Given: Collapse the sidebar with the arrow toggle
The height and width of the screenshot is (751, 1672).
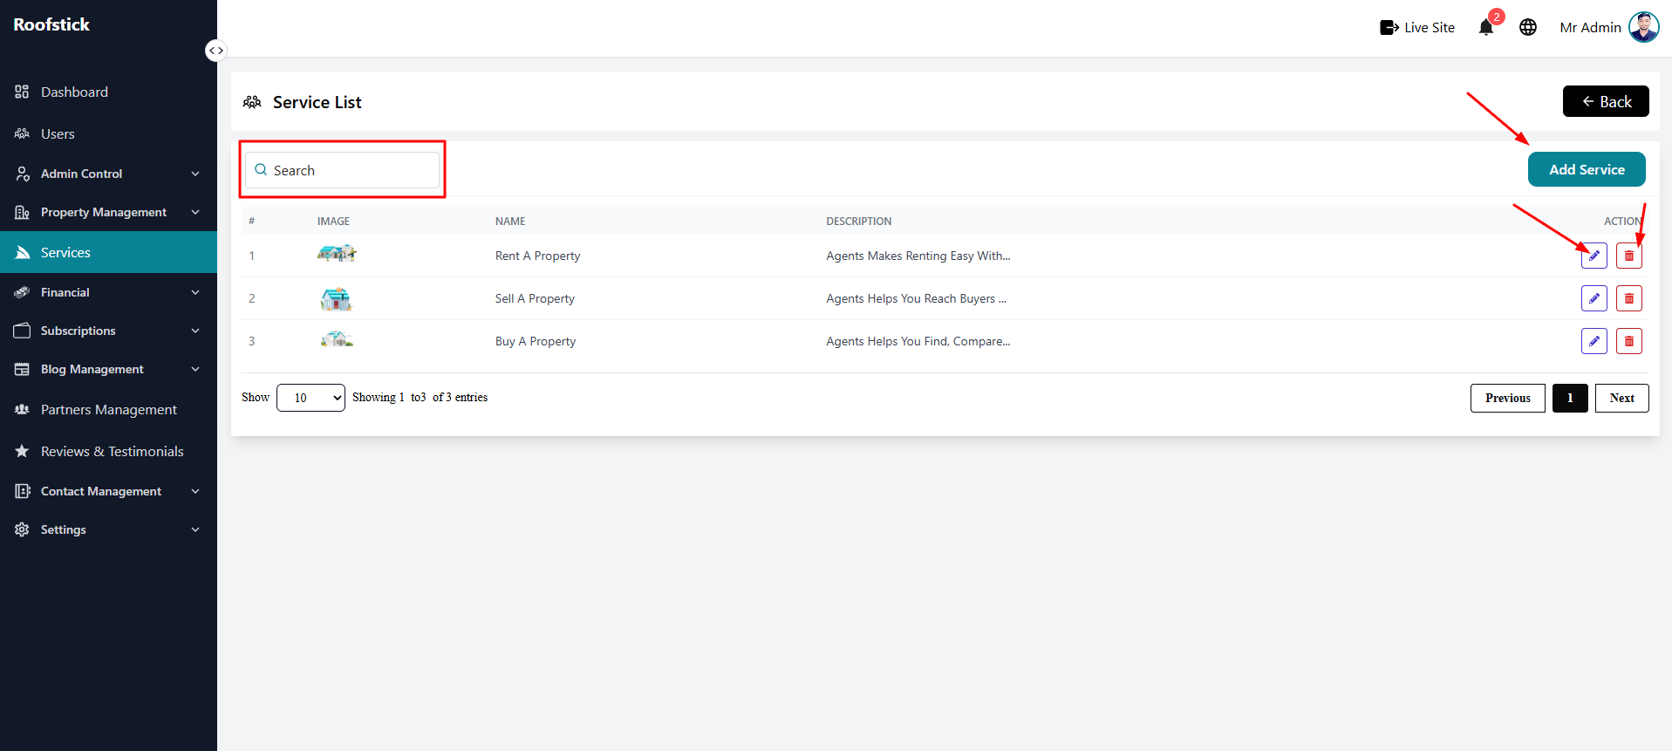Looking at the screenshot, I should coord(215,51).
